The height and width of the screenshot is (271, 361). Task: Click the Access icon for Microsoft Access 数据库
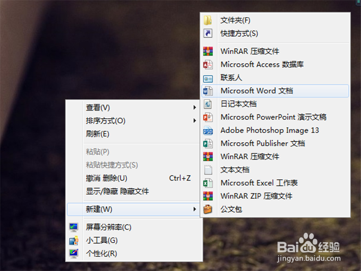point(208,65)
